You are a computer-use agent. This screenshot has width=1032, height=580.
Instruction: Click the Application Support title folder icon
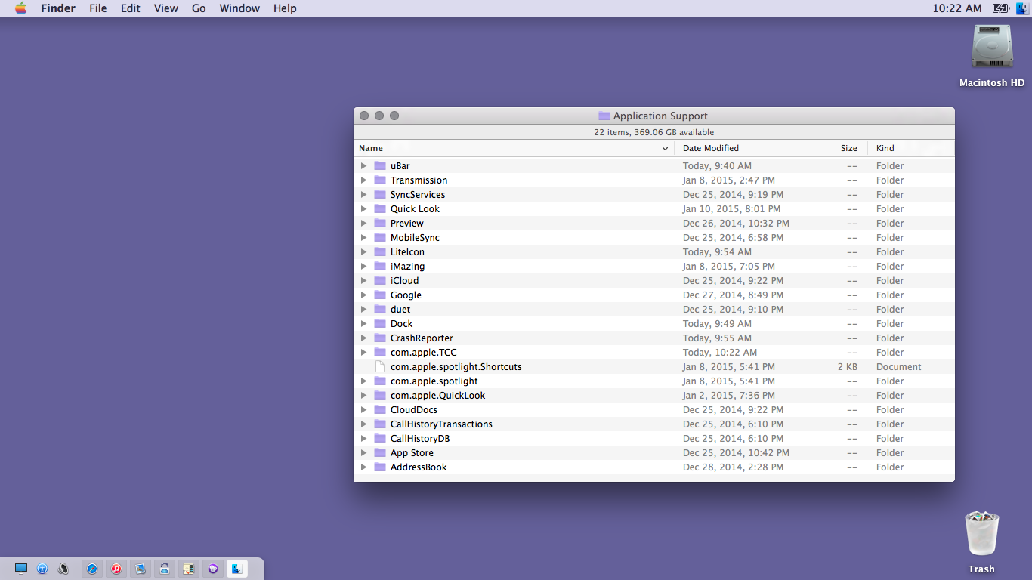click(604, 116)
